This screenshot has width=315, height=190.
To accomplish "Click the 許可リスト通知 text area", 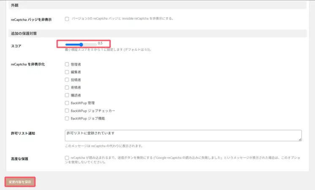I will (183, 136).
